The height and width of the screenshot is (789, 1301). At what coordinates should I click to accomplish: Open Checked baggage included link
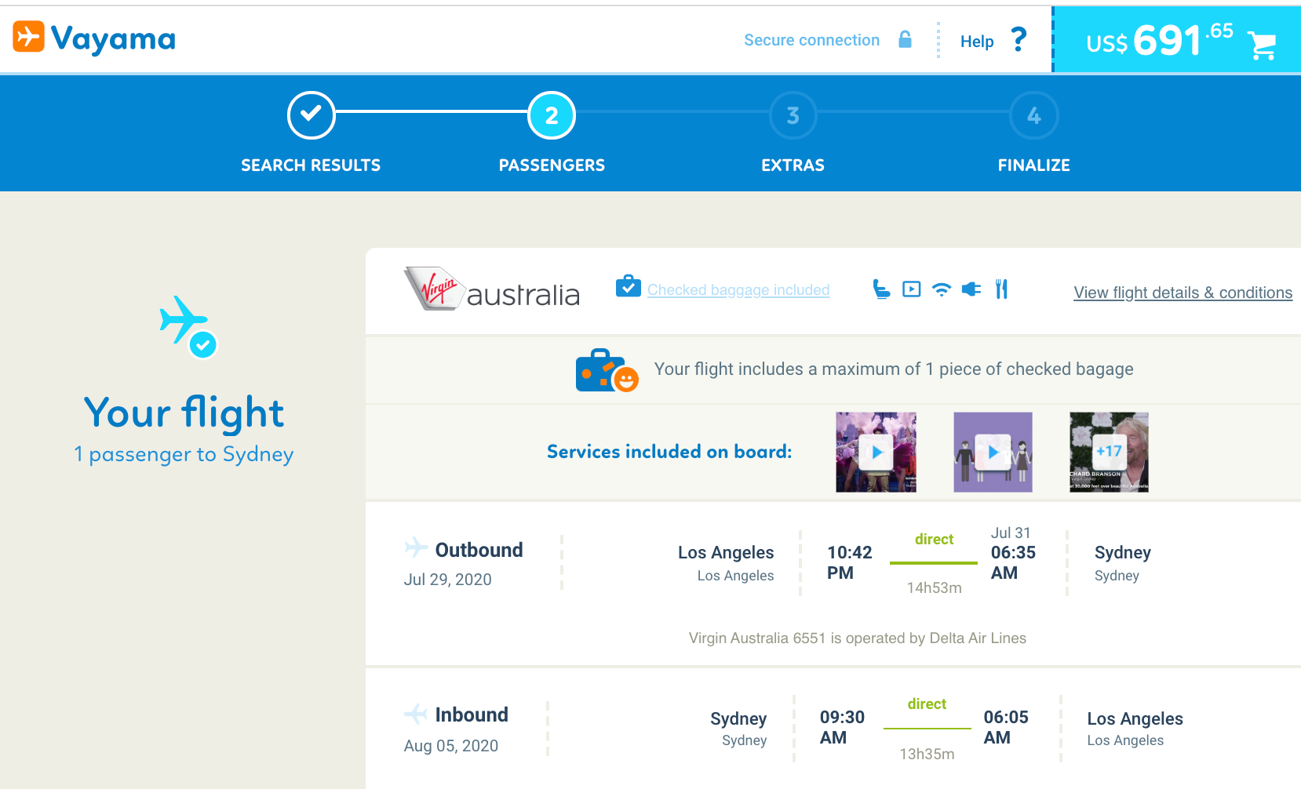coord(738,290)
